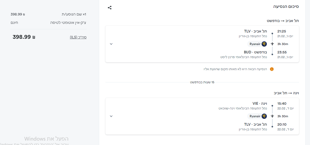Click the airplane icon beside the 15:40 flight
This screenshot has height=145, width=310.
click(272, 116)
